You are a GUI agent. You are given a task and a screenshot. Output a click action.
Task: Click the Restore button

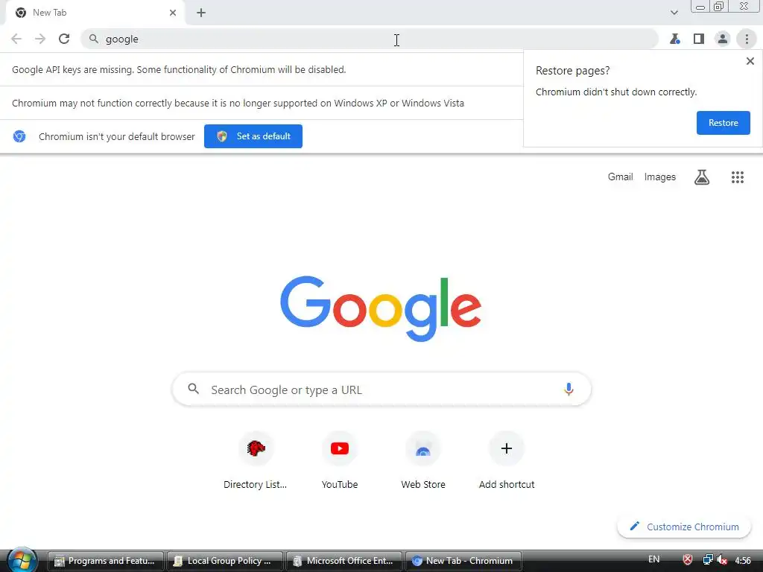point(723,123)
